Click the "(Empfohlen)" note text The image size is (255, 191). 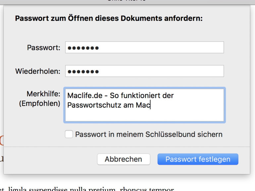tap(40, 103)
